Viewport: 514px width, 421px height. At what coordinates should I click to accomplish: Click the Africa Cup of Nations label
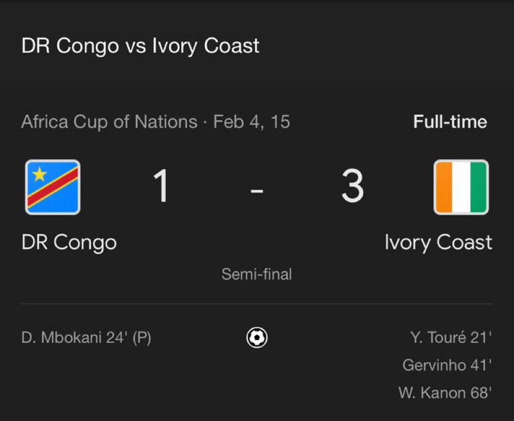pos(109,122)
